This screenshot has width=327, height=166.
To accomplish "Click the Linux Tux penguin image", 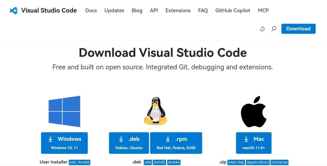I will coord(156,111).
